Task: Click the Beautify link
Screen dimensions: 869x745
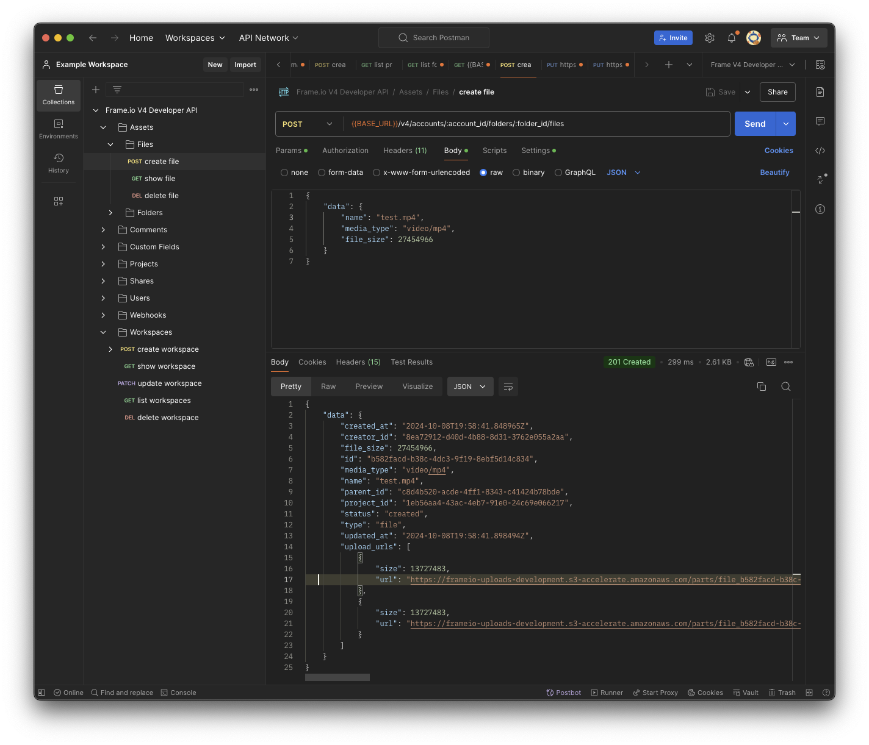Action: 774,173
